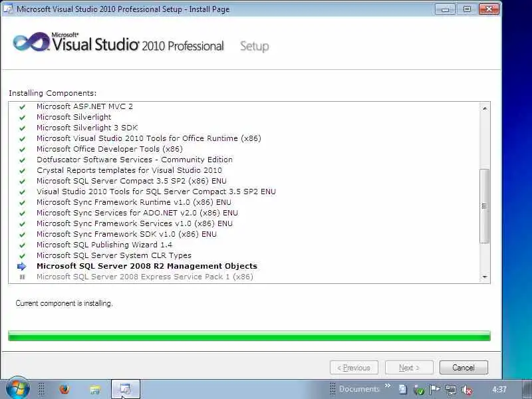Select the Microsoft Silverlight row text
Viewport: 532px width, 399px height.
[x=74, y=117]
